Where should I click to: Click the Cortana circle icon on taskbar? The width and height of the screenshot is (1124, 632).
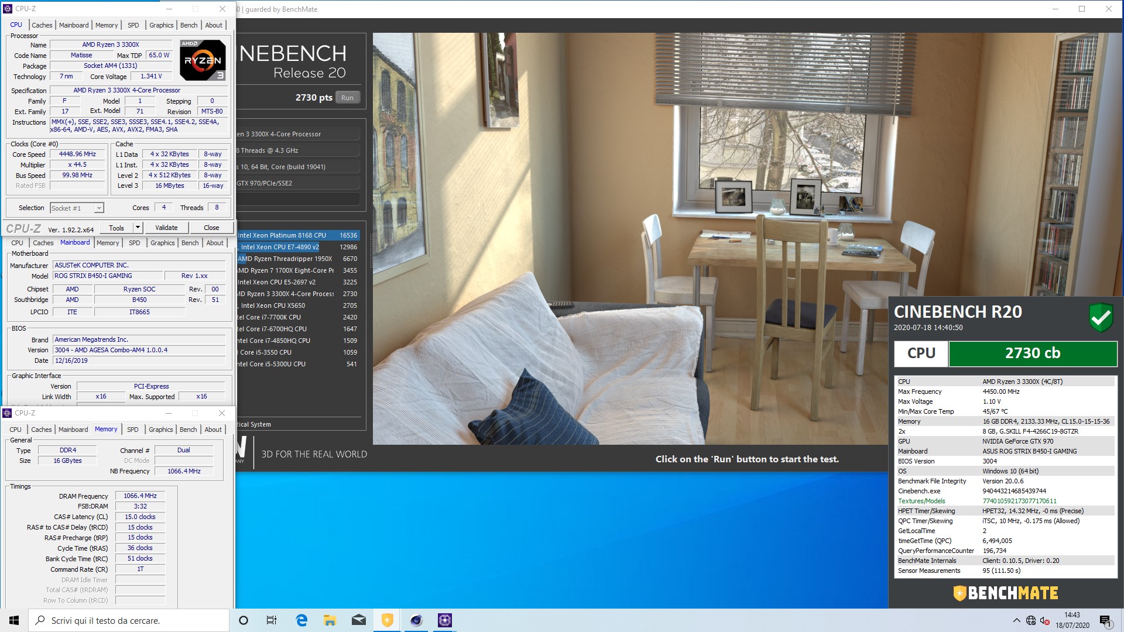(244, 620)
